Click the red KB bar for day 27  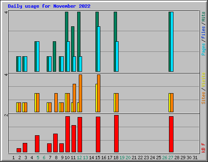pyautogui.click(x=171, y=134)
